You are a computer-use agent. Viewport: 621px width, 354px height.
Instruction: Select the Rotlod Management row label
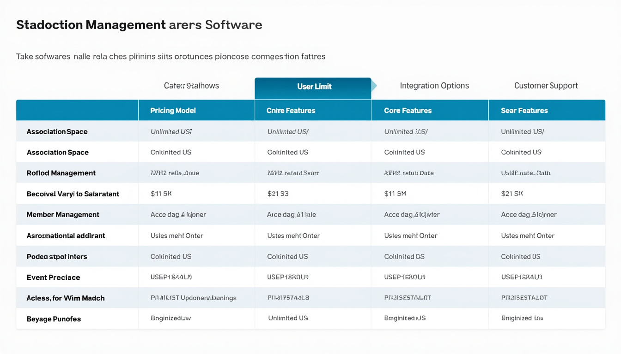click(61, 173)
